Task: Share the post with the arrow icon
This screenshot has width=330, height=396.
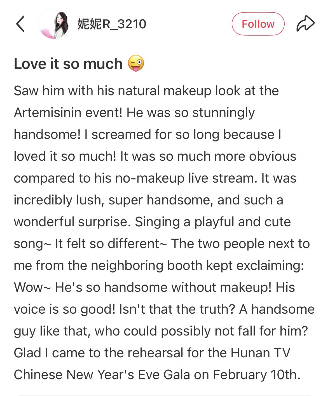Action: coord(305,24)
